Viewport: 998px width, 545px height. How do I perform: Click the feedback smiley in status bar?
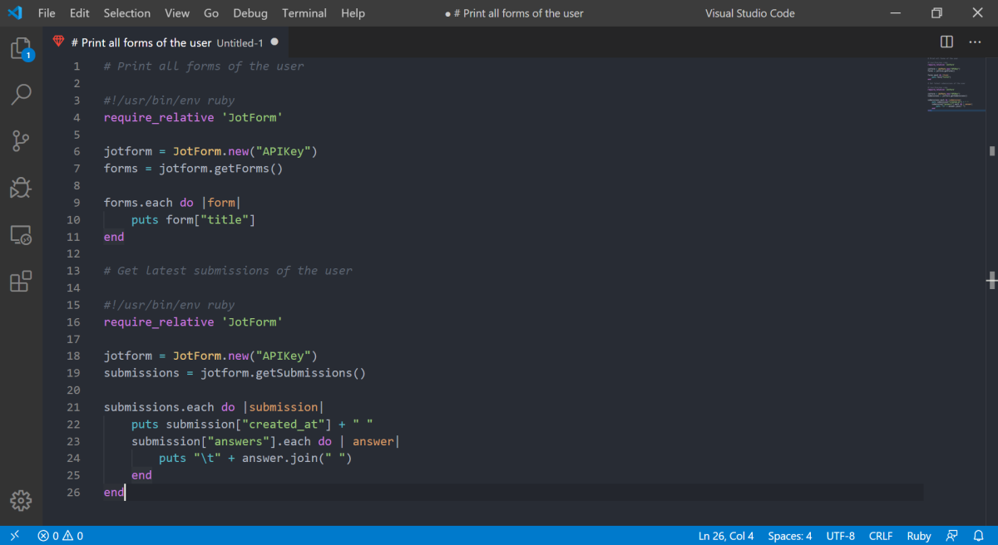951,536
